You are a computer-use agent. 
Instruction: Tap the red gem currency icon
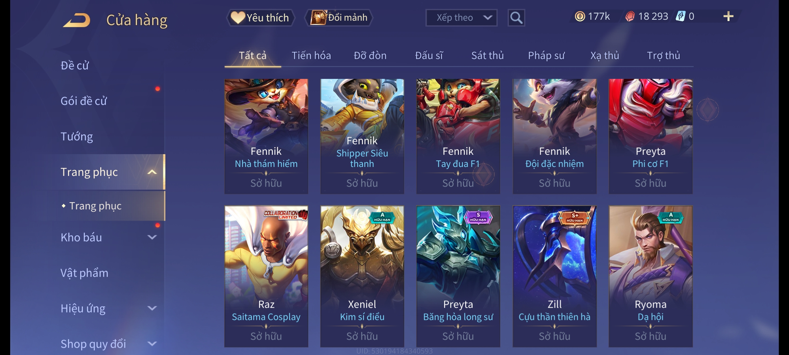coord(630,16)
